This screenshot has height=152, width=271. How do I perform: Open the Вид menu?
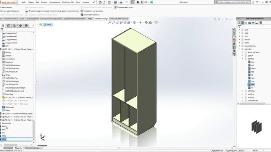[37, 2]
